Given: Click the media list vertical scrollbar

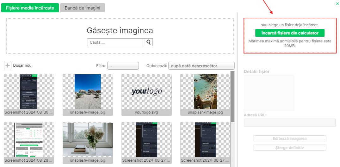Looking at the screenshot, I should pos(233,95).
